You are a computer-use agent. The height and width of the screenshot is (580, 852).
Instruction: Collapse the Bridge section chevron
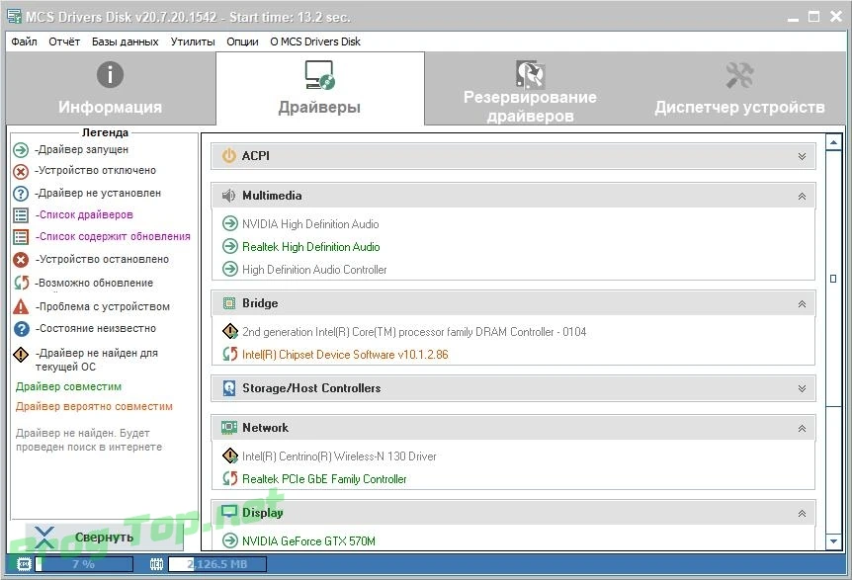[802, 304]
